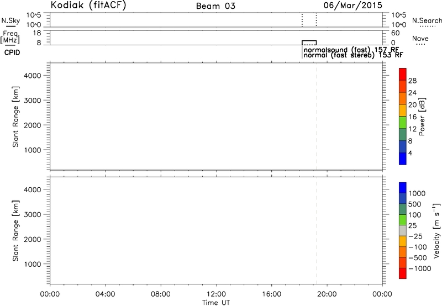This screenshot has height=306, width=442.
Task: Click the 'Velocity [m s-1]' colorbar label
Action: tap(436, 230)
